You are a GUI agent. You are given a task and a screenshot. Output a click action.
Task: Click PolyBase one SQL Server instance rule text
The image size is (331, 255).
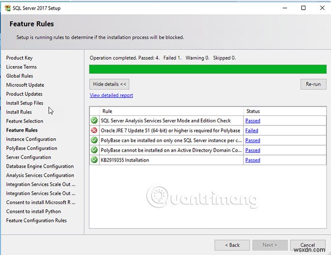tap(171, 140)
